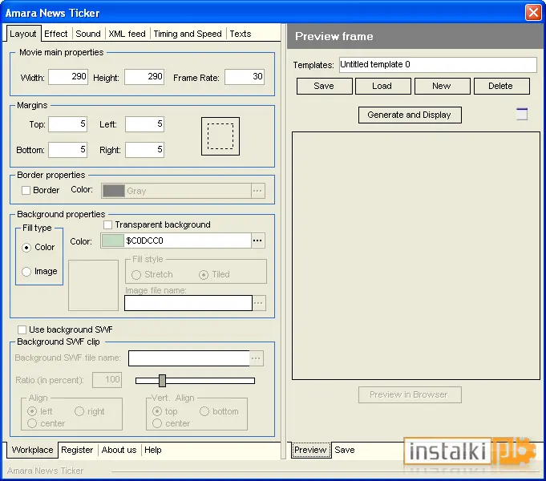546x481 pixels.
Task: Switch to the Effect tab
Action: [x=55, y=34]
